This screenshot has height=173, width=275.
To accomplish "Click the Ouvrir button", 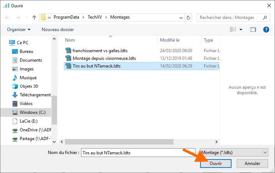I will [x=215, y=164].
